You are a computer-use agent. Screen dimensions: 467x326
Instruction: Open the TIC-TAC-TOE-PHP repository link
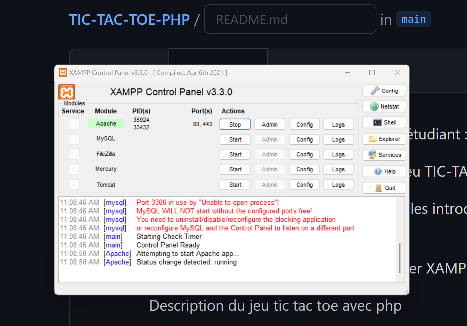[x=129, y=20]
